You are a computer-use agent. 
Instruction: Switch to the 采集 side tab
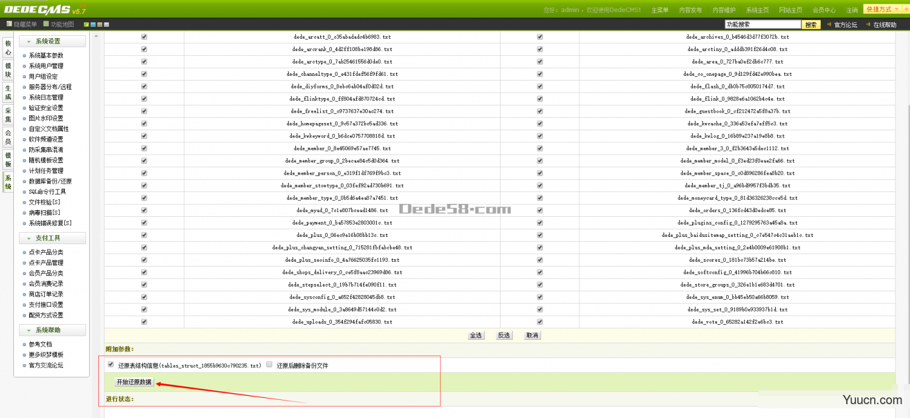[x=8, y=114]
